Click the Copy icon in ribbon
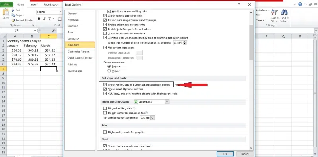318x157 pixels. [x=13, y=15]
